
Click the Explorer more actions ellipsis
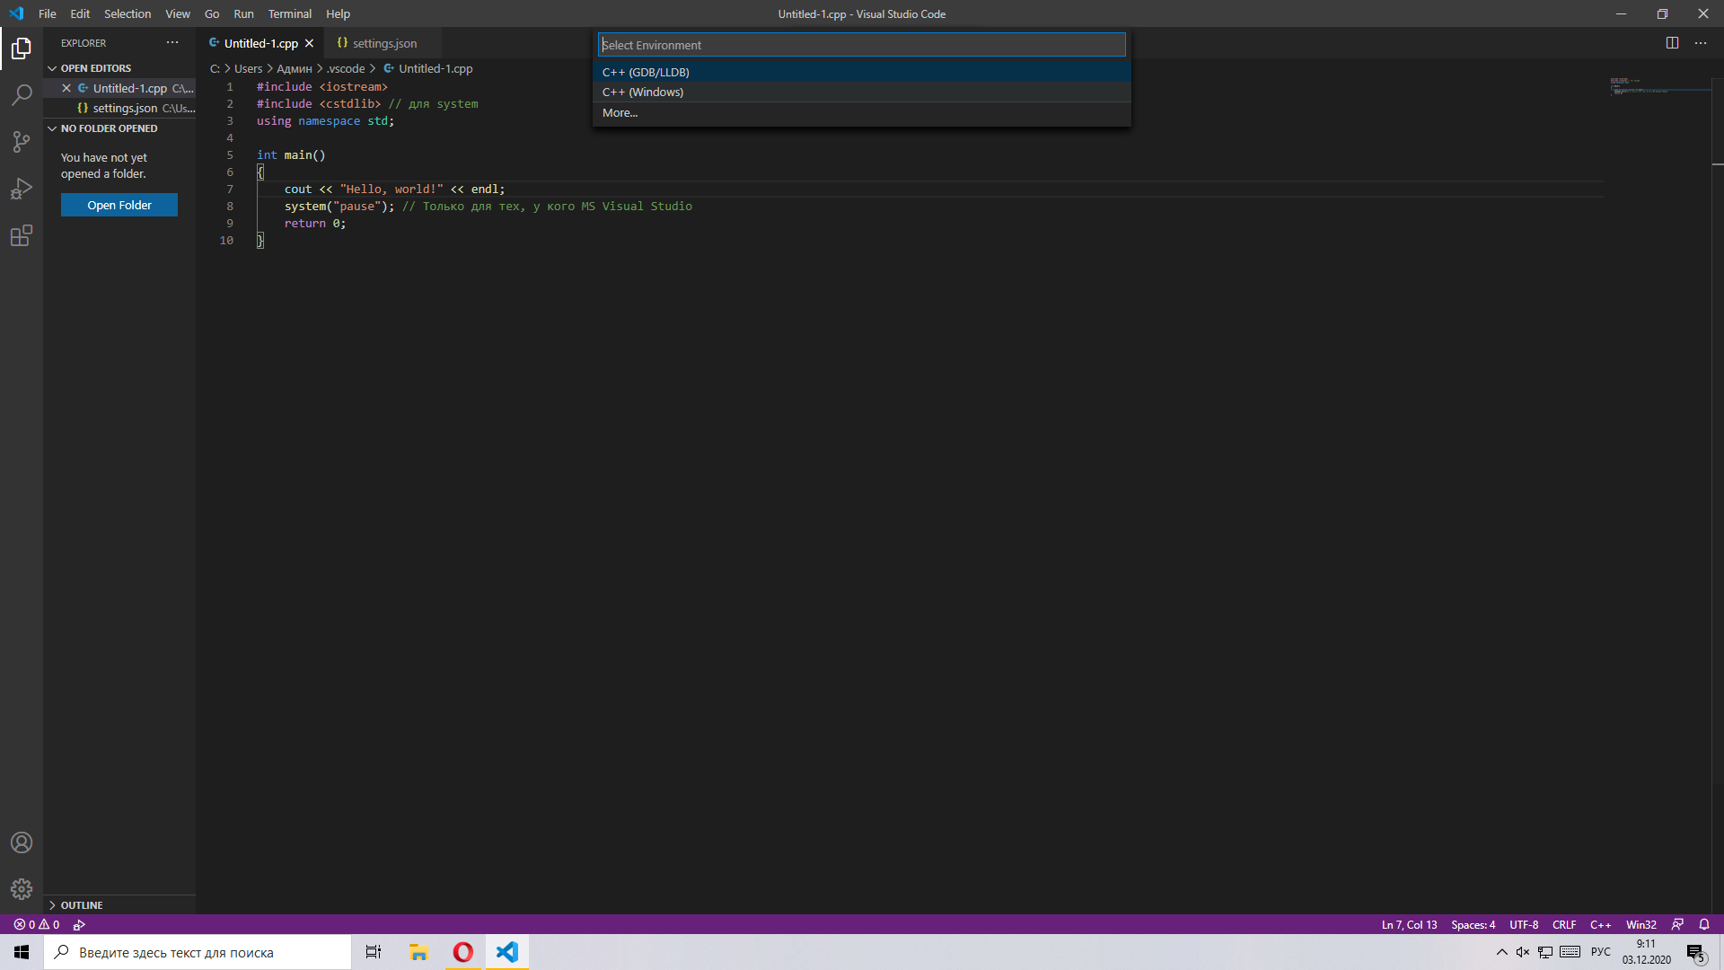pos(172,42)
